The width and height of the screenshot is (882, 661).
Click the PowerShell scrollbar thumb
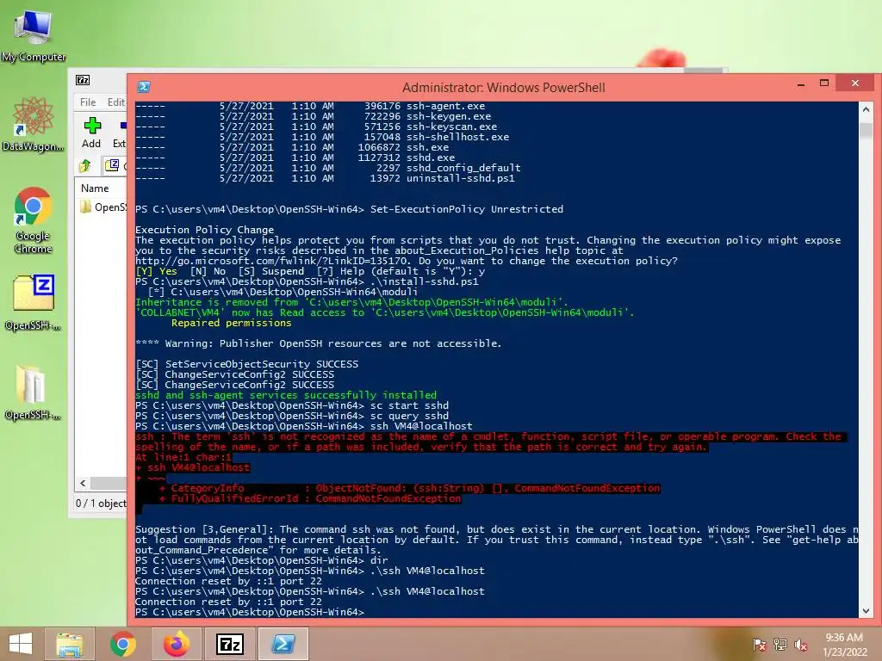pyautogui.click(x=866, y=130)
